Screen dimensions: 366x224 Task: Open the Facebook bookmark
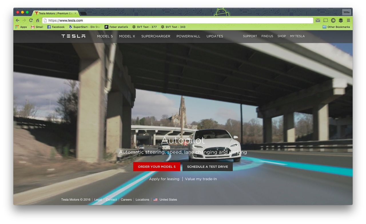click(x=56, y=27)
